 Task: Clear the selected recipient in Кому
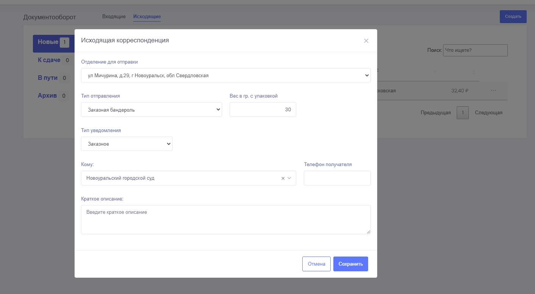(x=283, y=178)
